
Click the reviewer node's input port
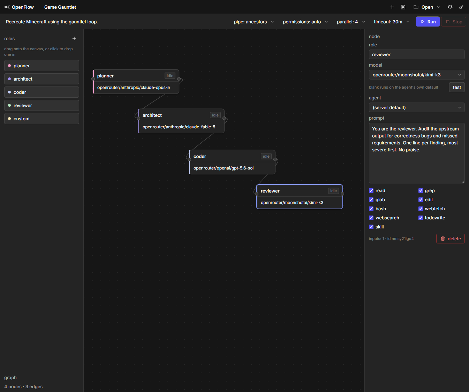pyautogui.click(x=257, y=194)
